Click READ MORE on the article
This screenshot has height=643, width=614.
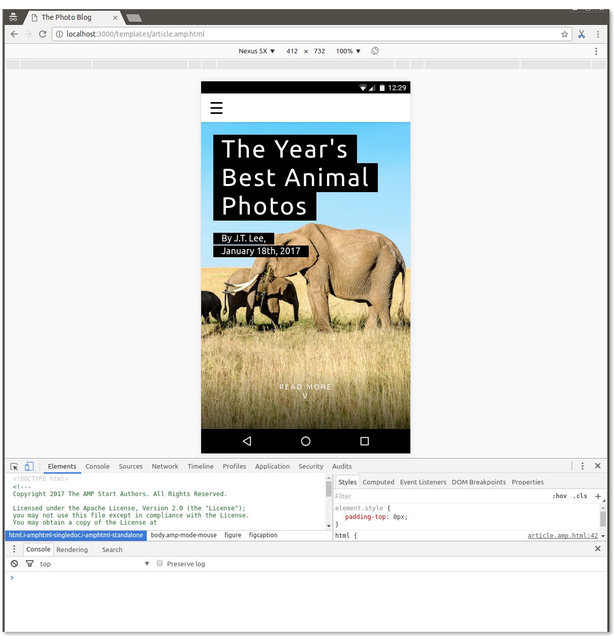[305, 387]
